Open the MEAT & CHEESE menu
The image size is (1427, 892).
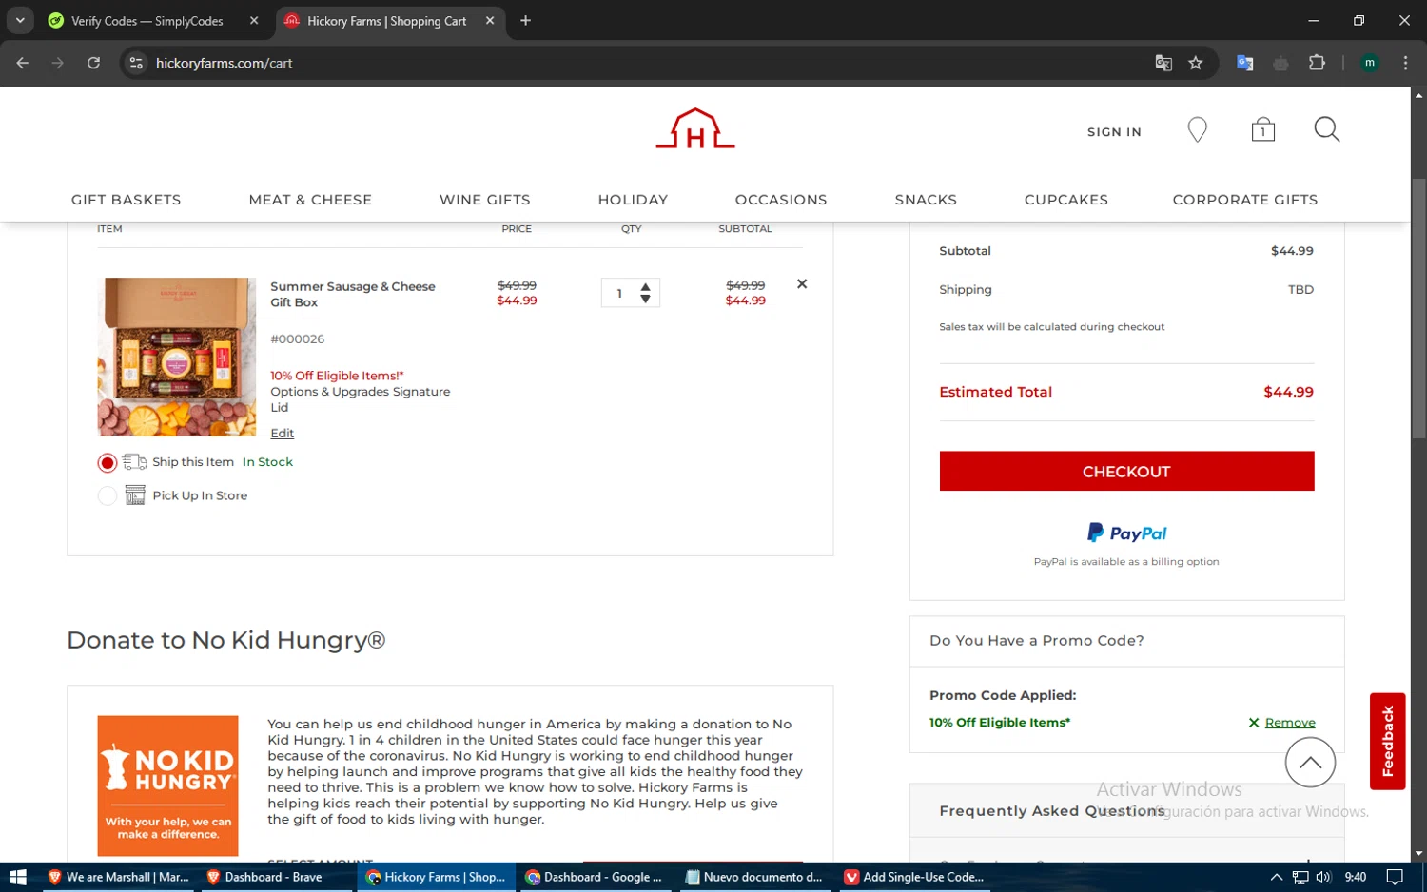pos(310,200)
